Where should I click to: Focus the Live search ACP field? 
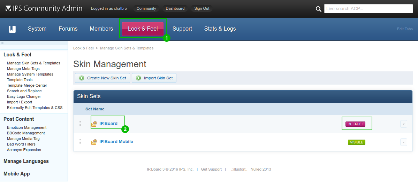click(x=368, y=8)
